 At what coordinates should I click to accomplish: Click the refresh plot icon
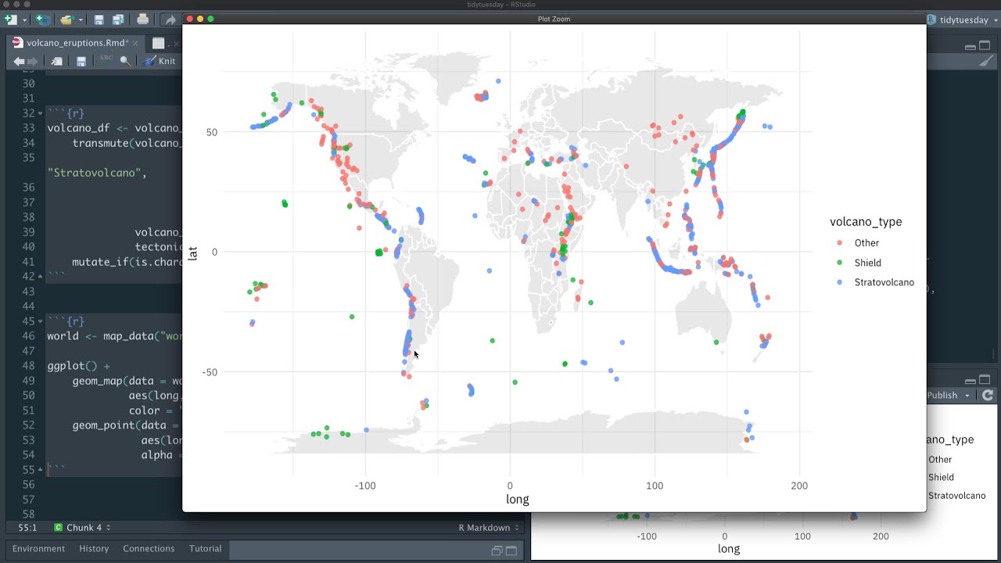click(987, 396)
